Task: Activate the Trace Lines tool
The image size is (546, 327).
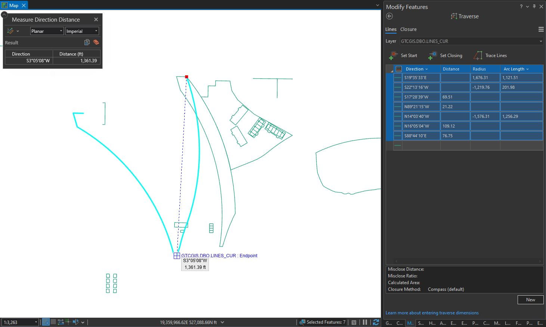Action: click(x=490, y=55)
